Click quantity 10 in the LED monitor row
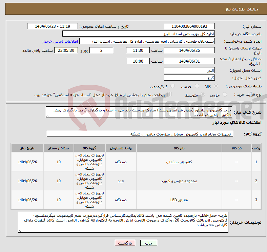267x252 pixels. click(59, 200)
